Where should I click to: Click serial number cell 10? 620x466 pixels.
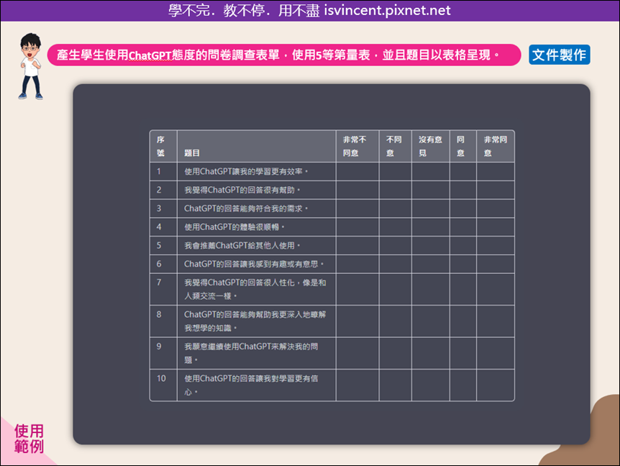163,385
